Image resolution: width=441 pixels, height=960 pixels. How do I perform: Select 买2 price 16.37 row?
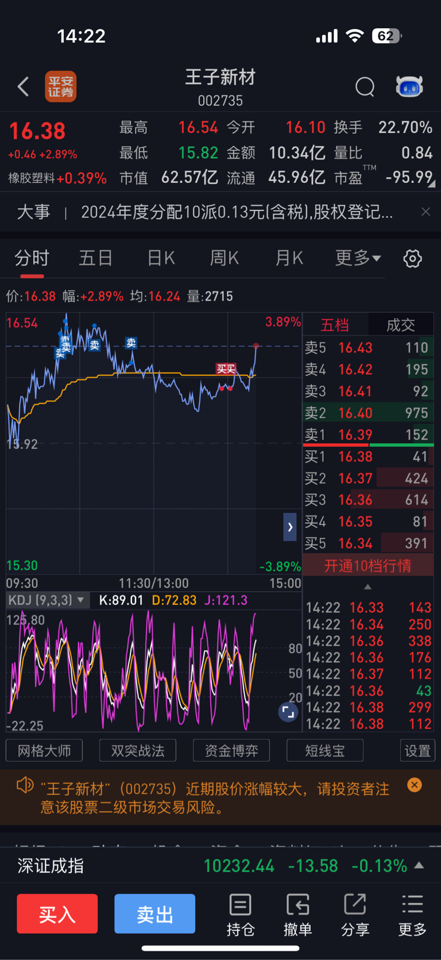(368, 478)
